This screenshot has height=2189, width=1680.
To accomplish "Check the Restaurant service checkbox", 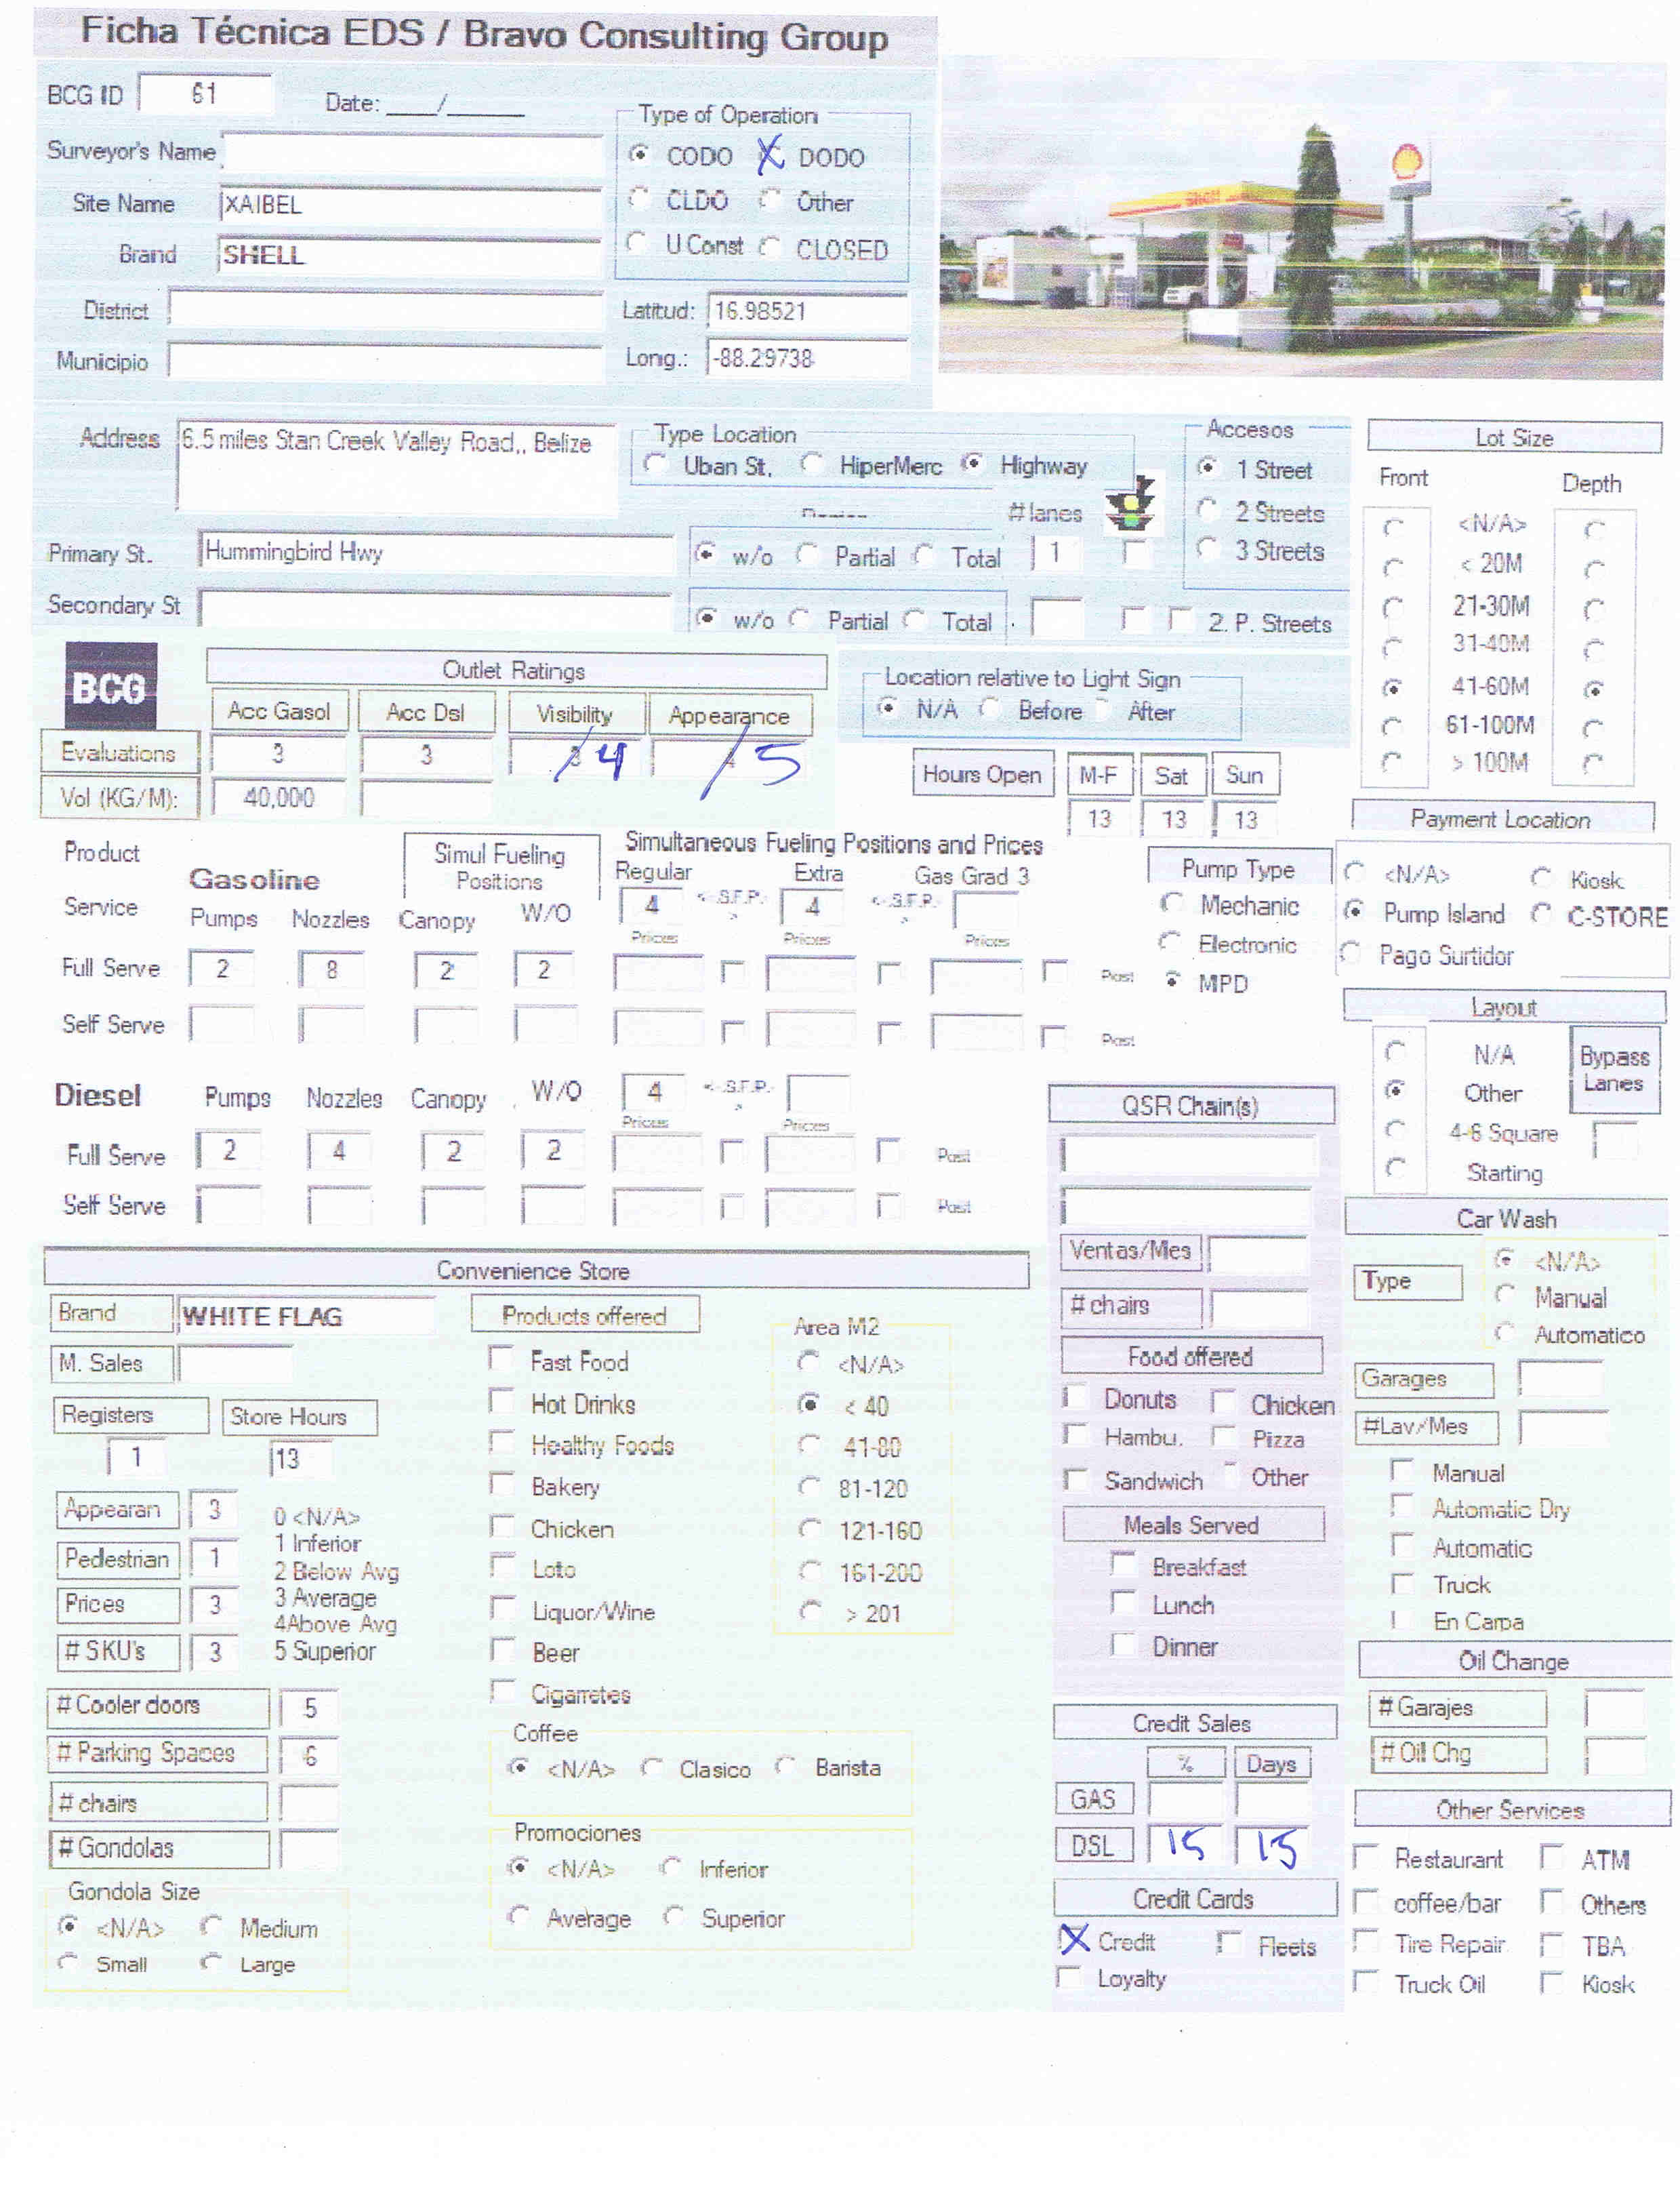I will click(1366, 1858).
